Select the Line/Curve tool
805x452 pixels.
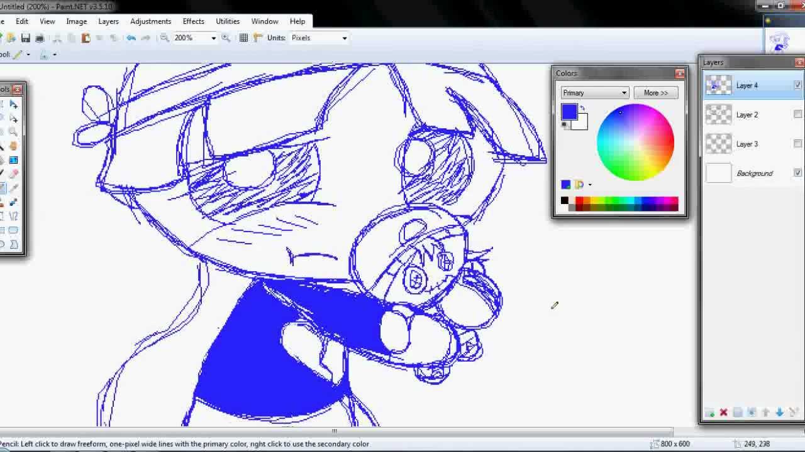(x=13, y=216)
